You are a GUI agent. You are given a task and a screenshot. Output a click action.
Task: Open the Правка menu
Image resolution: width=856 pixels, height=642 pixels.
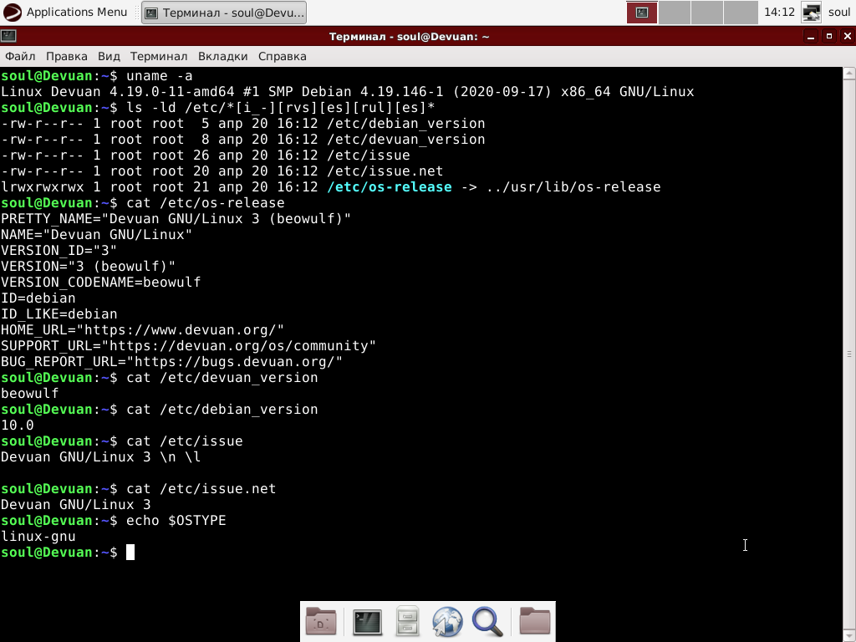coord(67,56)
